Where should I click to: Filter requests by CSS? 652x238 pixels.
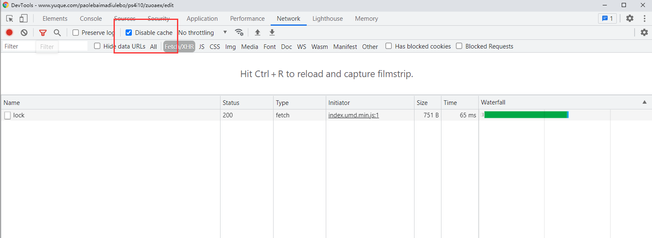point(215,46)
